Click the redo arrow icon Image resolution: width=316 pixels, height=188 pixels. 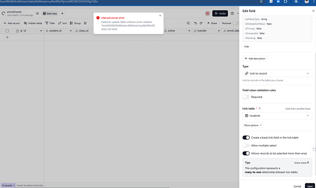(x=202, y=23)
